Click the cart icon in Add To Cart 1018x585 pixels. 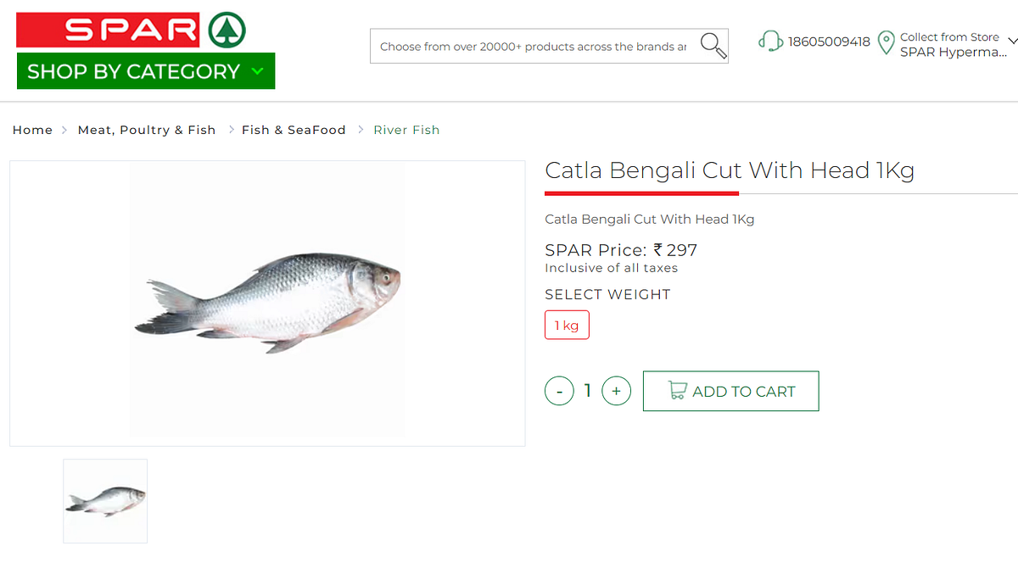coord(678,391)
